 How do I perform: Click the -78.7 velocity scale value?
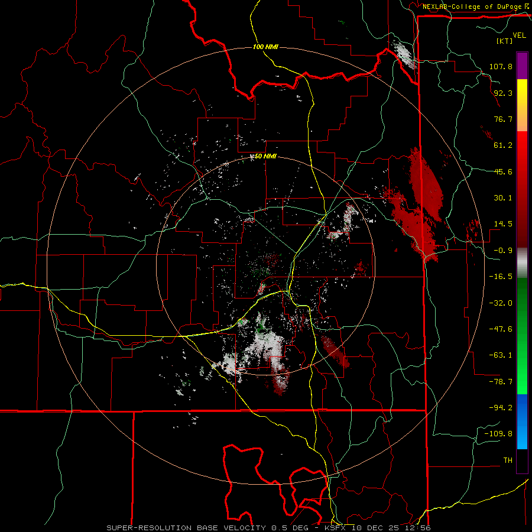(501, 382)
